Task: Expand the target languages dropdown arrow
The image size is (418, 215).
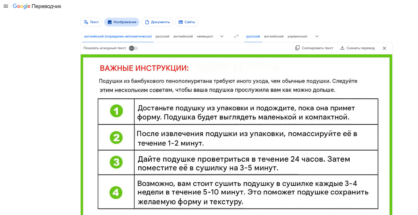Action: [x=317, y=36]
